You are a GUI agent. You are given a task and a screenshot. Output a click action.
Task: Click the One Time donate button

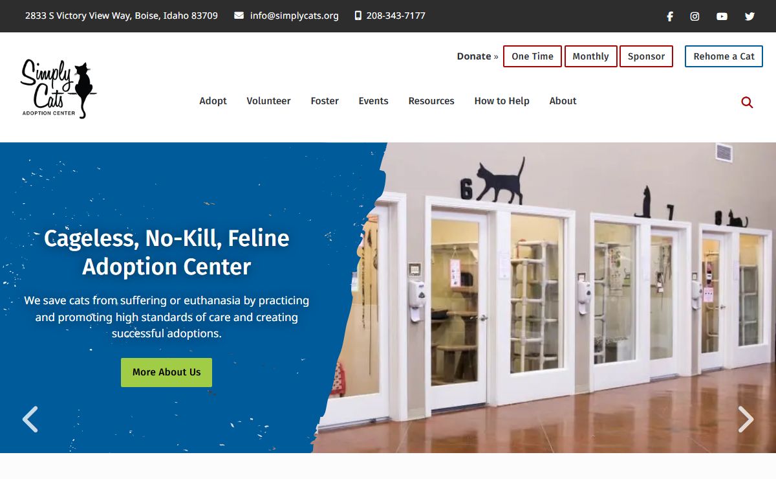tap(532, 56)
